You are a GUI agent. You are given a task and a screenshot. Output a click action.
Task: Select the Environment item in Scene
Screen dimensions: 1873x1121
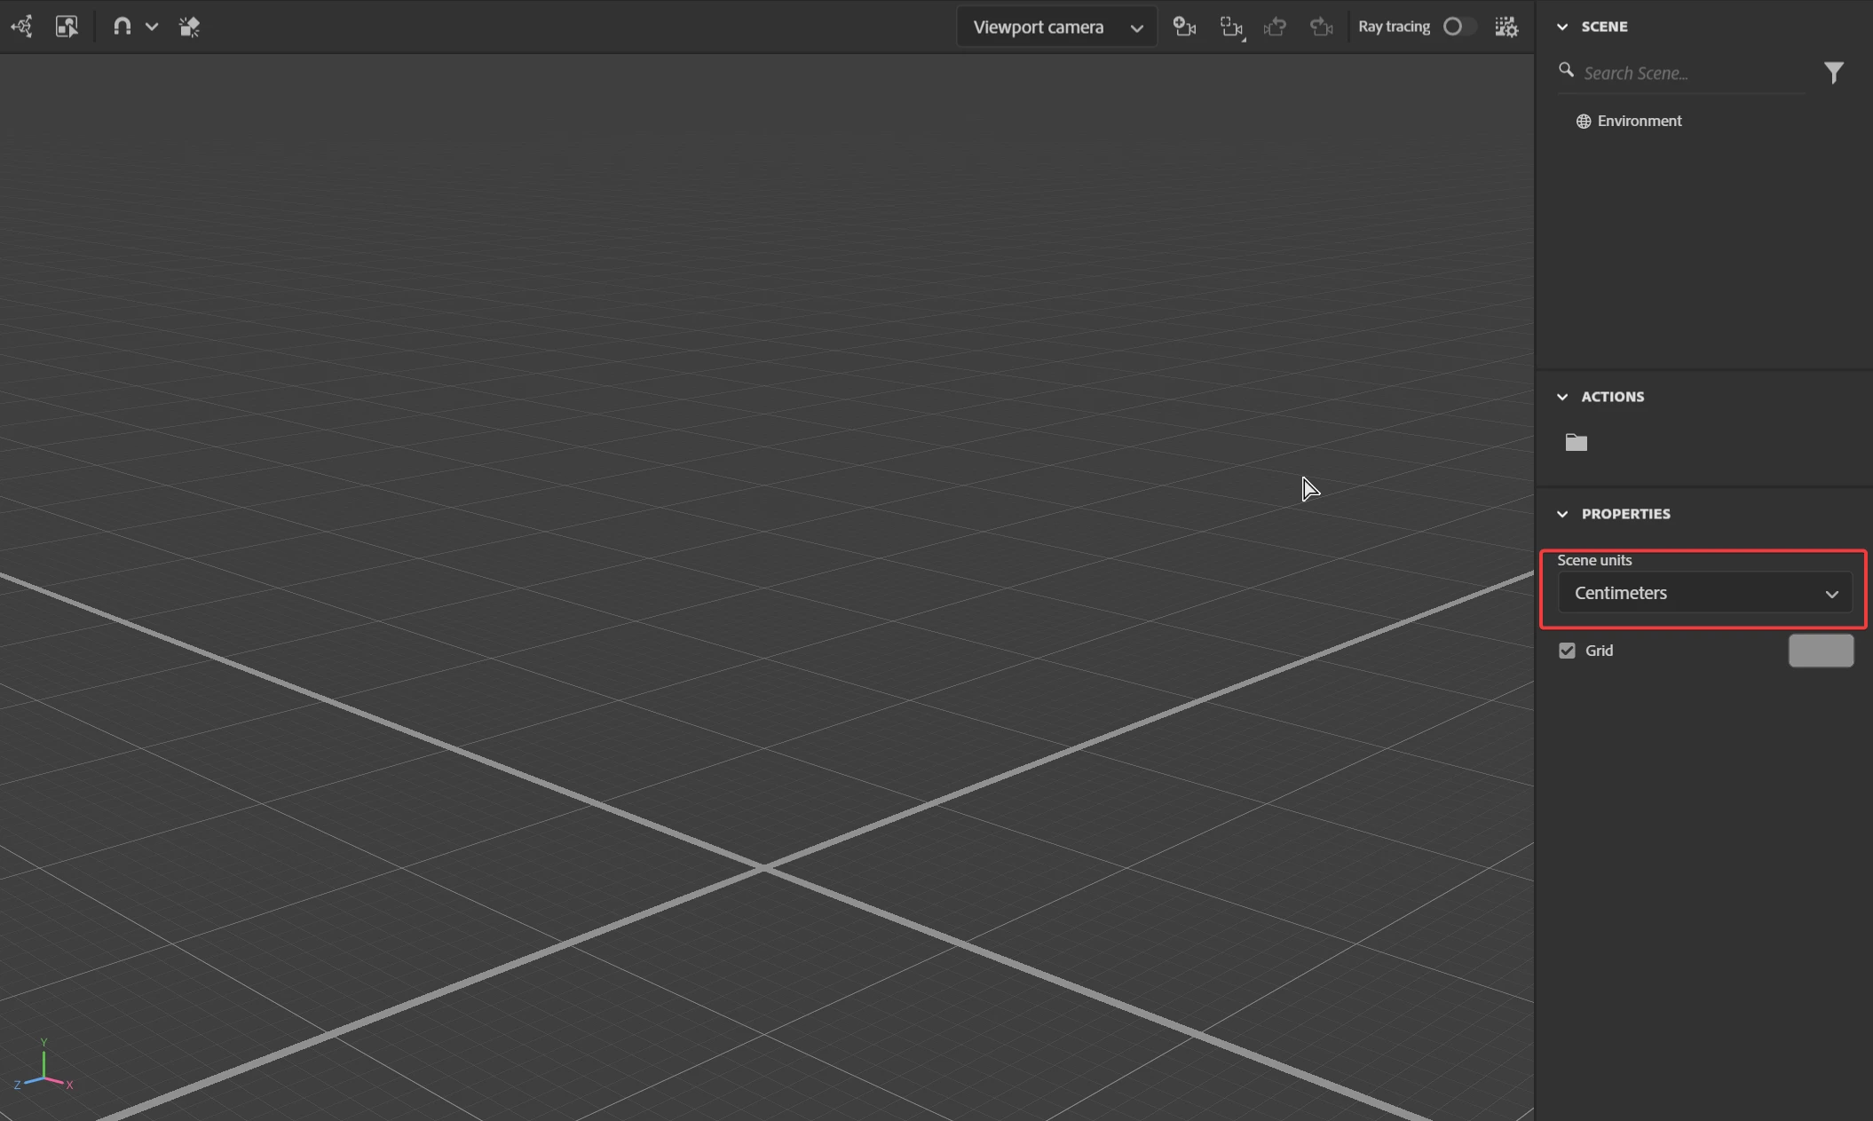[x=1639, y=121]
